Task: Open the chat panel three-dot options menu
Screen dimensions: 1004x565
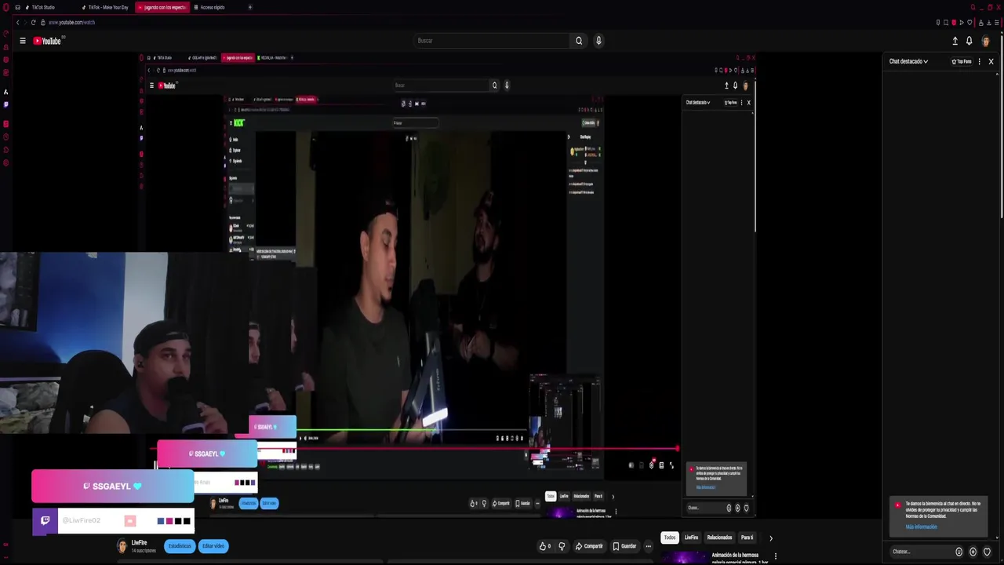Action: pyautogui.click(x=979, y=61)
